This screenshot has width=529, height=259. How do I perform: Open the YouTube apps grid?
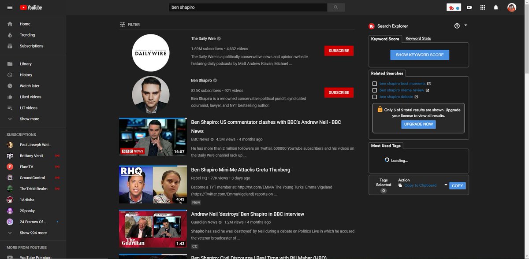(x=483, y=7)
